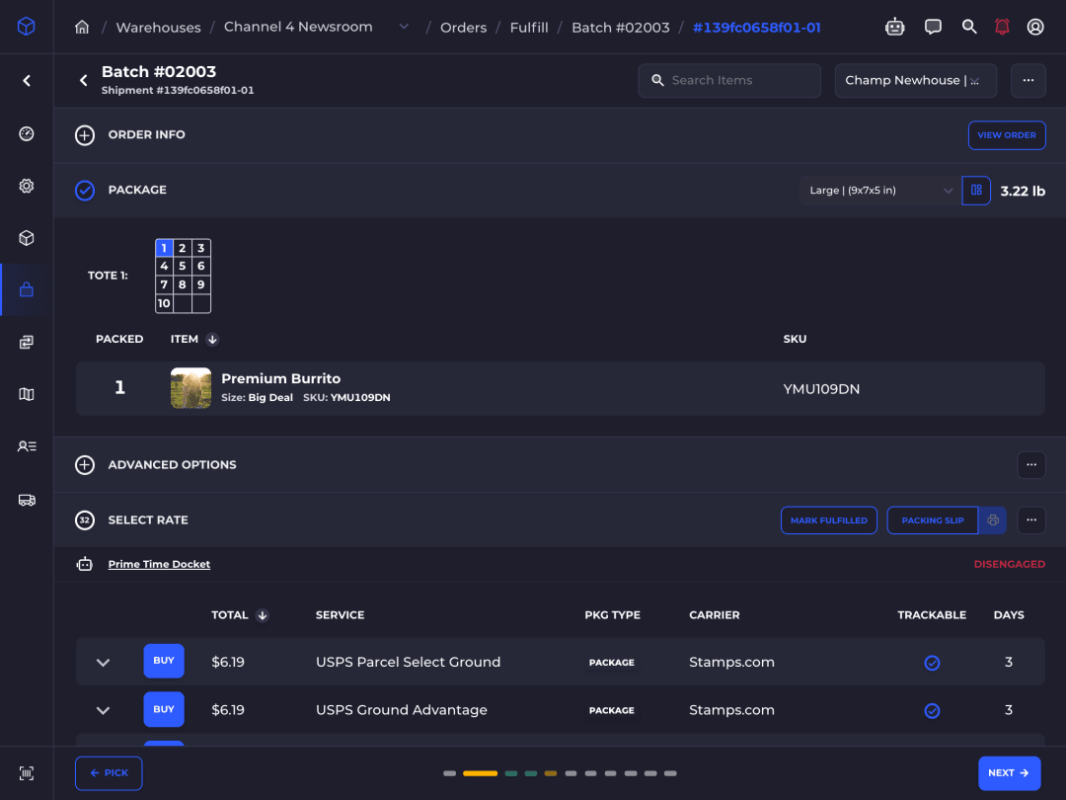Screen dimensions: 1066x800
Task: Open the Warehouses breadcrumb
Action: 158,28
